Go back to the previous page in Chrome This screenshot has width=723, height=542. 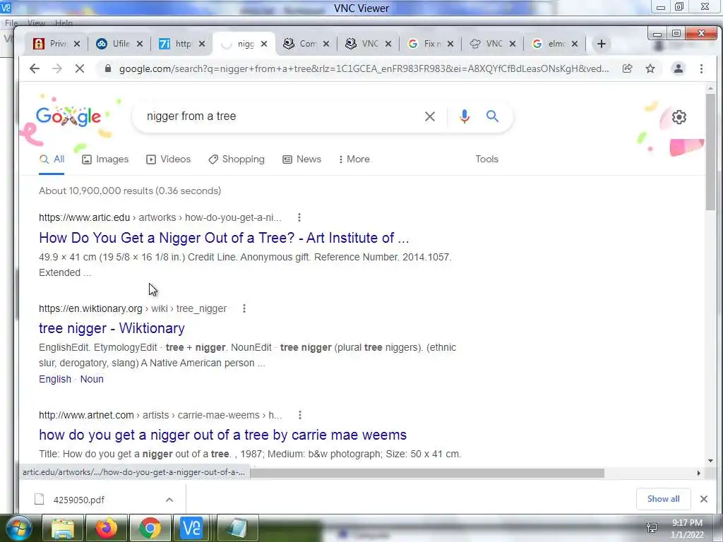(x=35, y=68)
